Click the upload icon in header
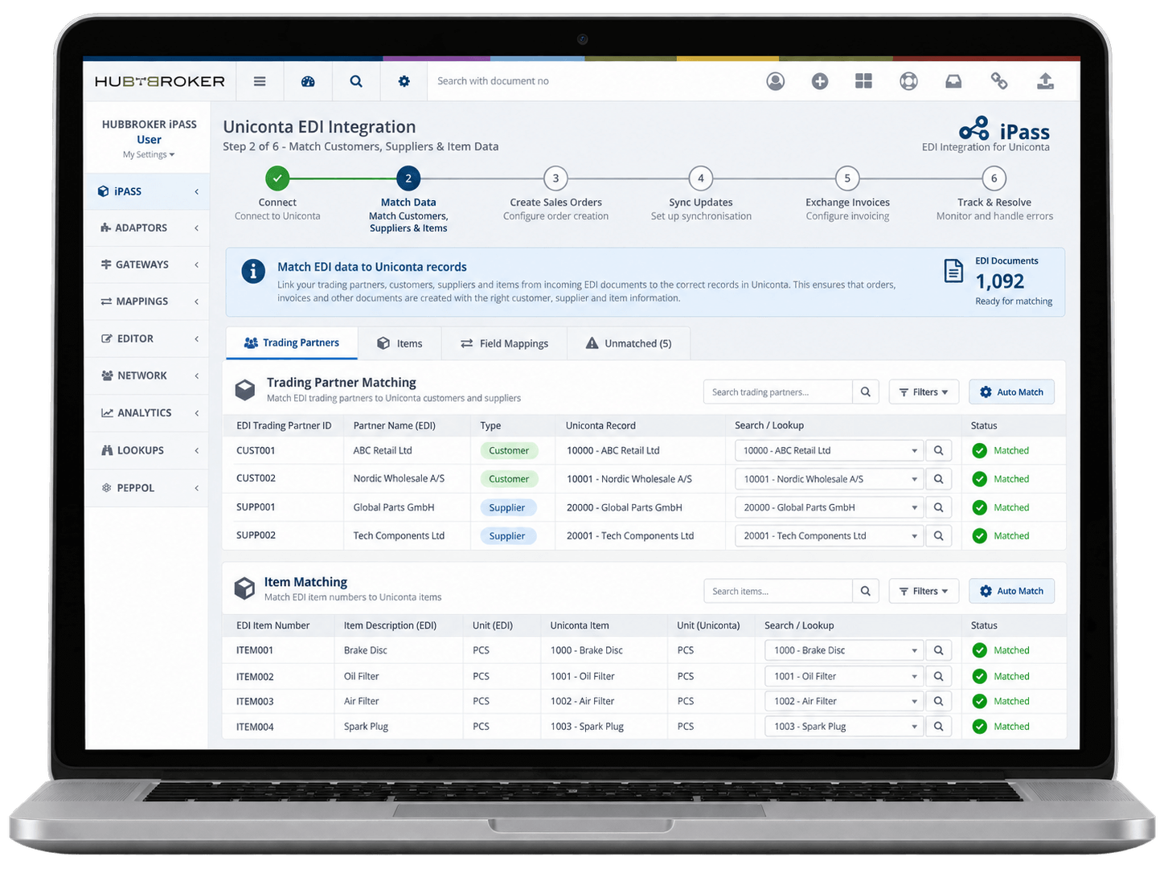Viewport: 1164px width, 873px height. [x=1045, y=81]
